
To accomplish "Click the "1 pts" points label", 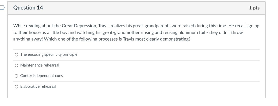I will 254,8.
